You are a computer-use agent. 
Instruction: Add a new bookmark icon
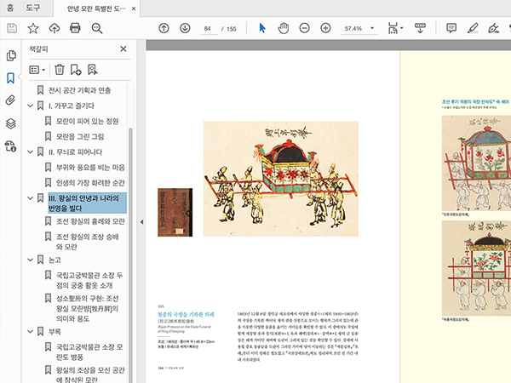coord(76,70)
